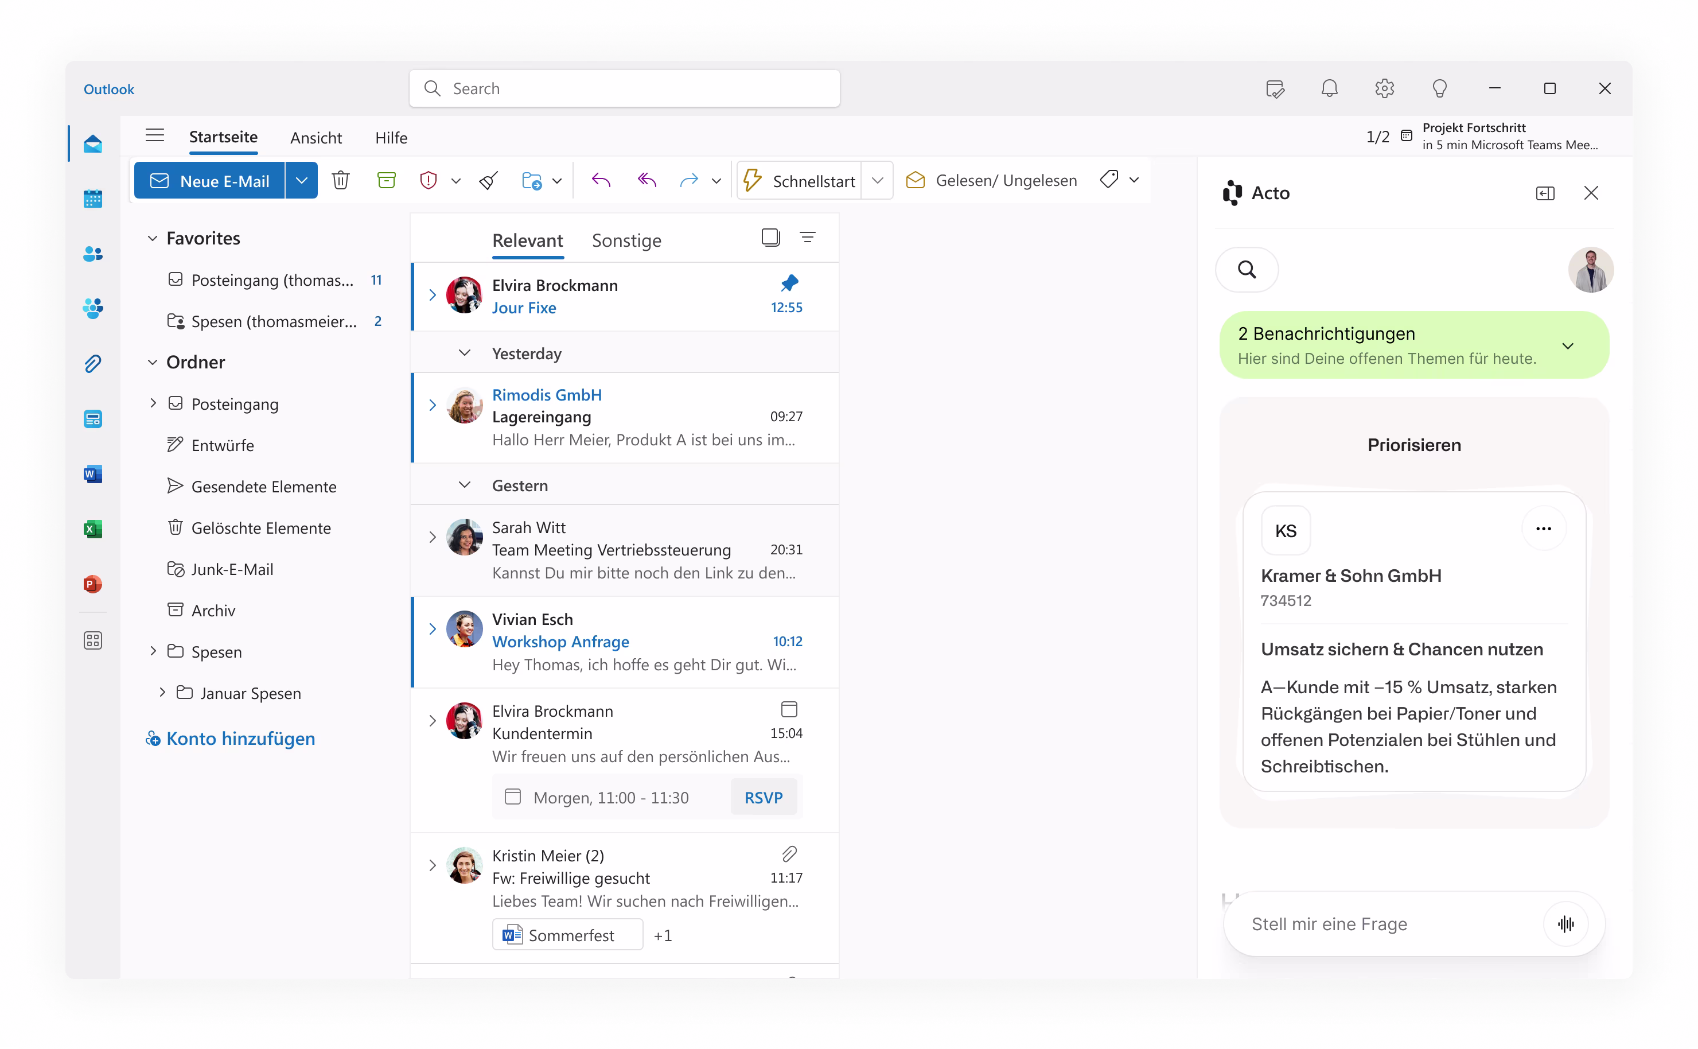Image resolution: width=1698 pixels, height=1049 pixels.
Task: Click the Konto hinzufügen link
Action: pos(240,738)
